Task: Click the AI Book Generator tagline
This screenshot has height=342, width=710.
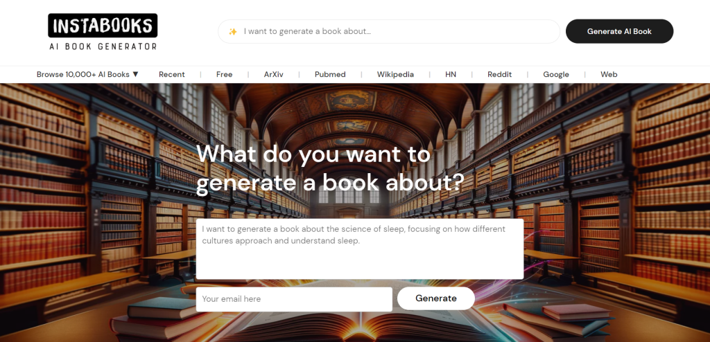Action: (x=103, y=46)
